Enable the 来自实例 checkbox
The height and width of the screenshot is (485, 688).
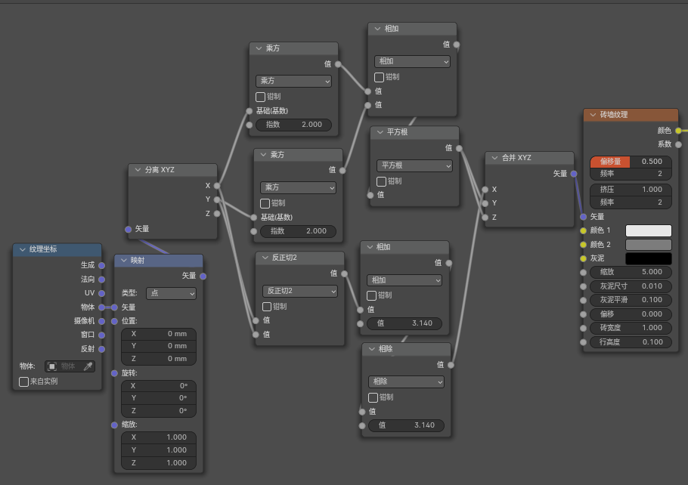(x=24, y=382)
